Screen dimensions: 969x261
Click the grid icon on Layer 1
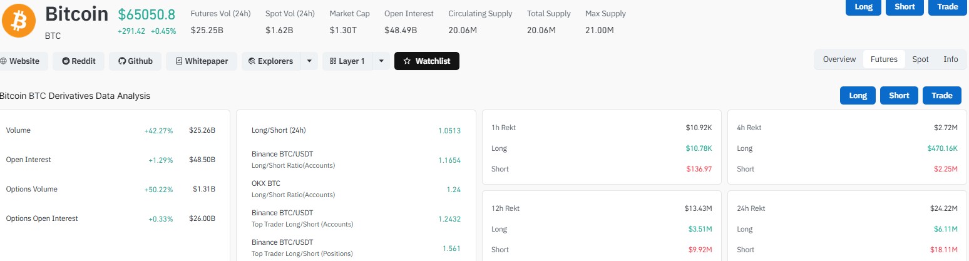(332, 61)
